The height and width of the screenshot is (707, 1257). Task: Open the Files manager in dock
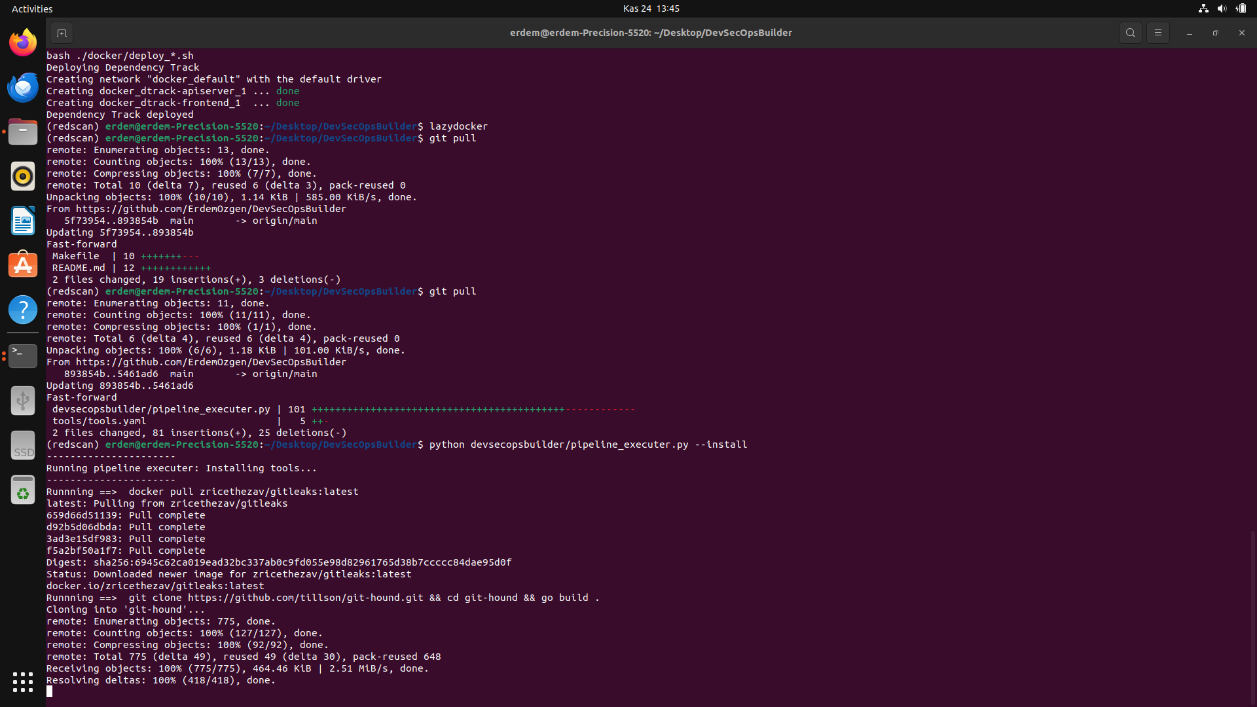coord(23,132)
